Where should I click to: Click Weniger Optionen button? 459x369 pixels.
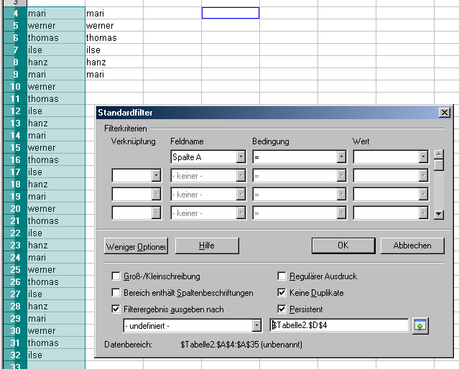point(136,246)
